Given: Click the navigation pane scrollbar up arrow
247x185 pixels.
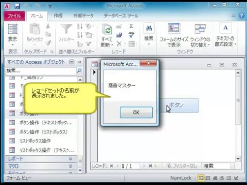Looking at the screenshot, I should (80, 80).
